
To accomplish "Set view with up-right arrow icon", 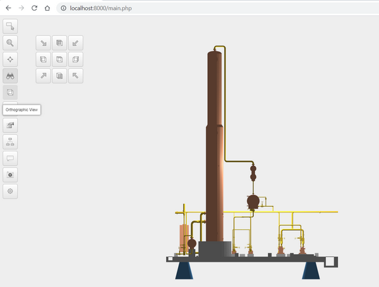I will coord(43,76).
